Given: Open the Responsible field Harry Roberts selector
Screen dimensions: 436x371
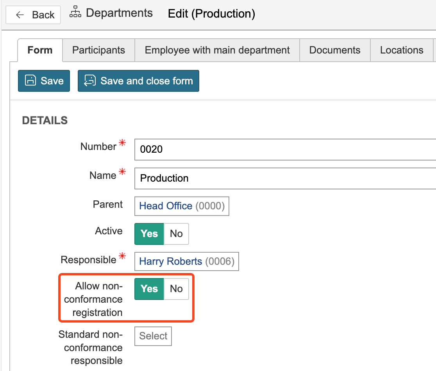Looking at the screenshot, I should [x=186, y=261].
